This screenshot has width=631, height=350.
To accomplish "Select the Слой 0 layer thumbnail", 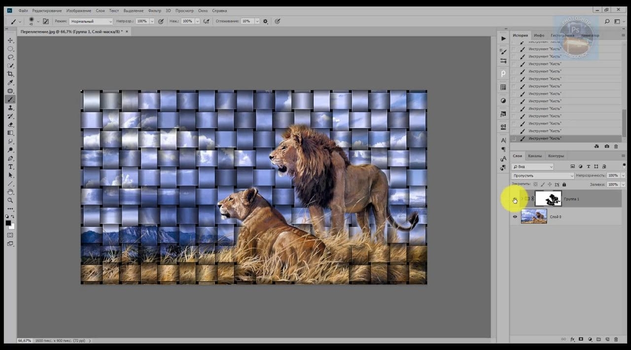I will tap(534, 217).
